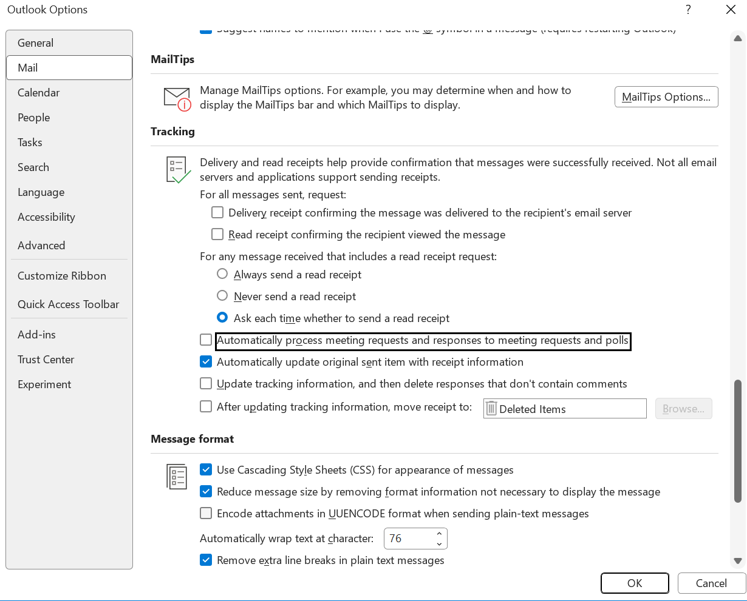Image resolution: width=747 pixels, height=601 pixels.
Task: Uncheck Remove extra line breaks option
Action: tap(206, 560)
